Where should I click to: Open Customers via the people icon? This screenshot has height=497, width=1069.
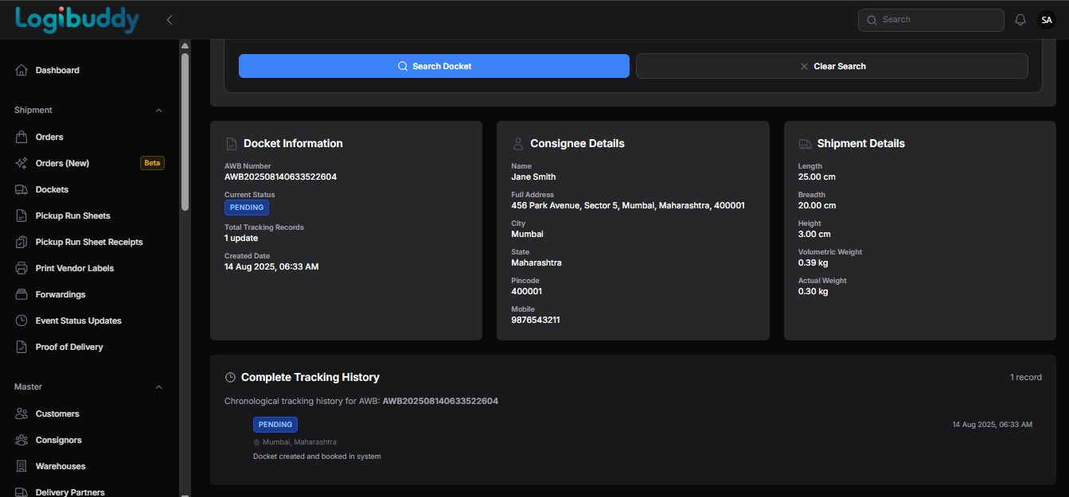21,414
